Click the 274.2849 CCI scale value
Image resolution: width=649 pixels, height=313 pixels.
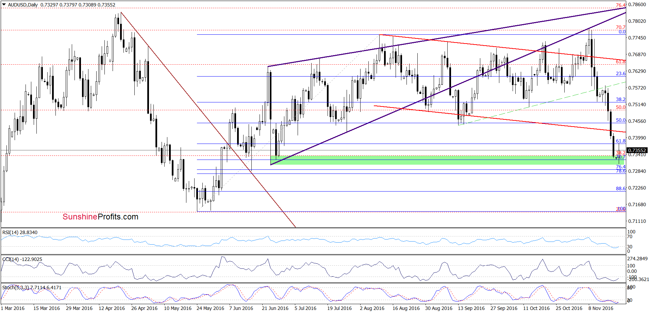click(638, 259)
